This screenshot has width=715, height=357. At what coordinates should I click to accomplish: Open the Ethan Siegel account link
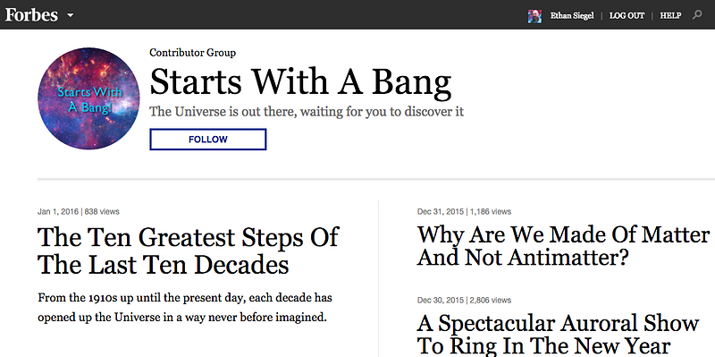[x=572, y=16]
